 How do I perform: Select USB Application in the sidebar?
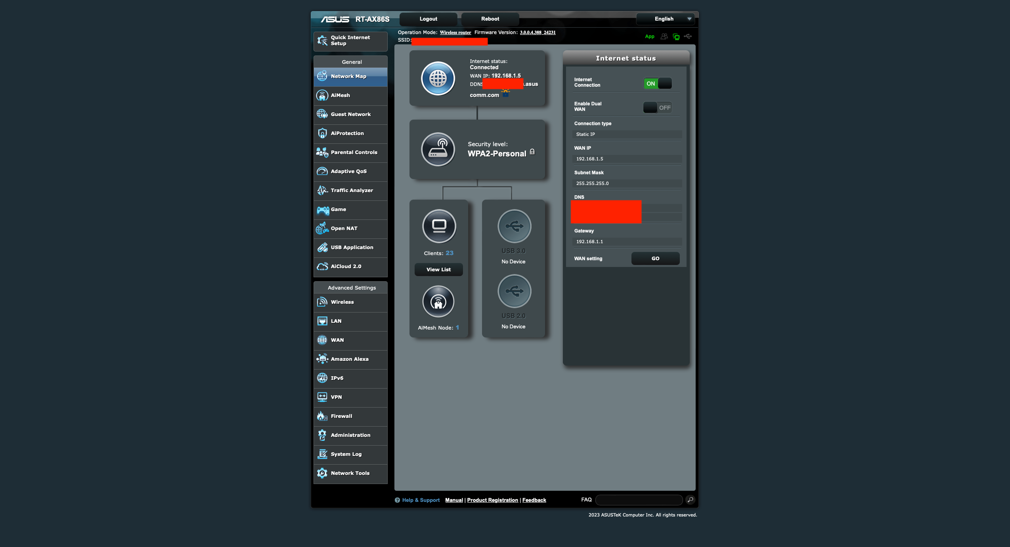pos(352,247)
